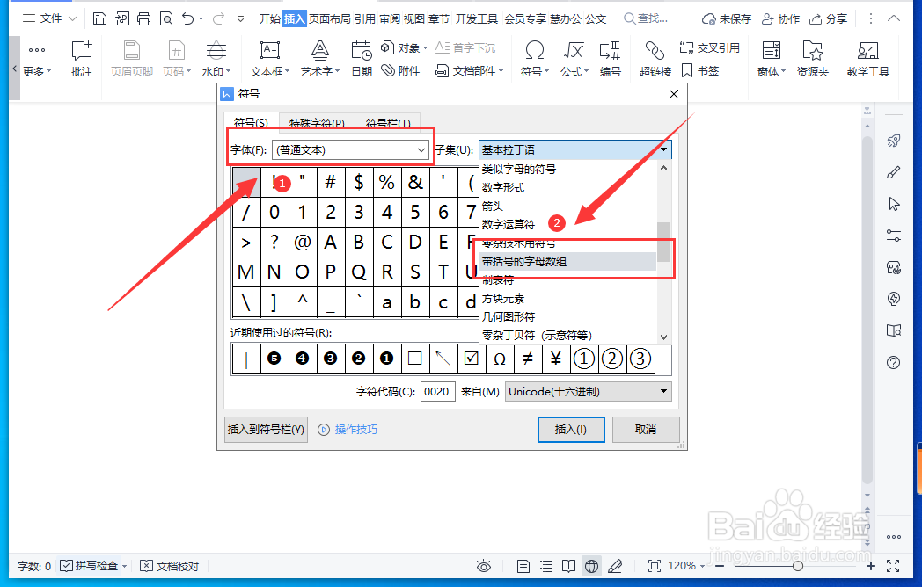
Task: Click the eye protection mode icon
Action: pos(484,566)
